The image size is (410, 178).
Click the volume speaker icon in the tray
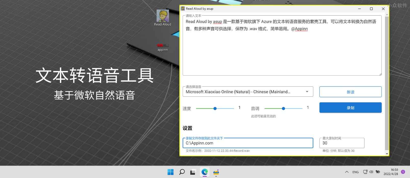(371, 172)
